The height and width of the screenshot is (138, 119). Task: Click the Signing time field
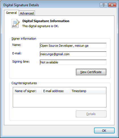click(73, 62)
